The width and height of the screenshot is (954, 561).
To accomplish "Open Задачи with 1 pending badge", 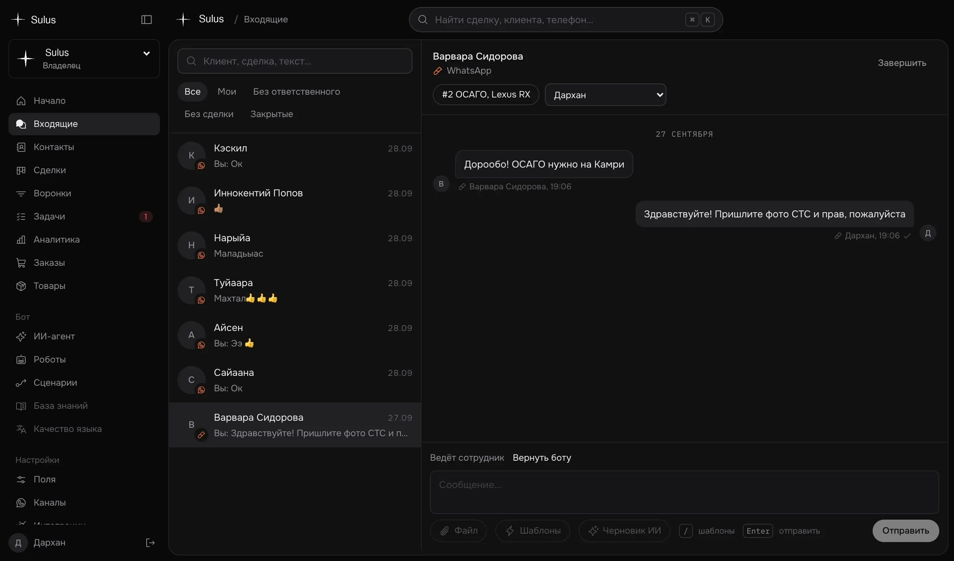I will 84,216.
